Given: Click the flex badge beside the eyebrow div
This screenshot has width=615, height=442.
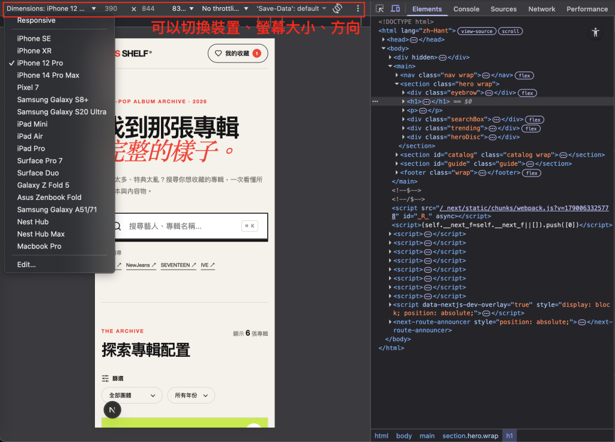Looking at the screenshot, I should (x=527, y=93).
